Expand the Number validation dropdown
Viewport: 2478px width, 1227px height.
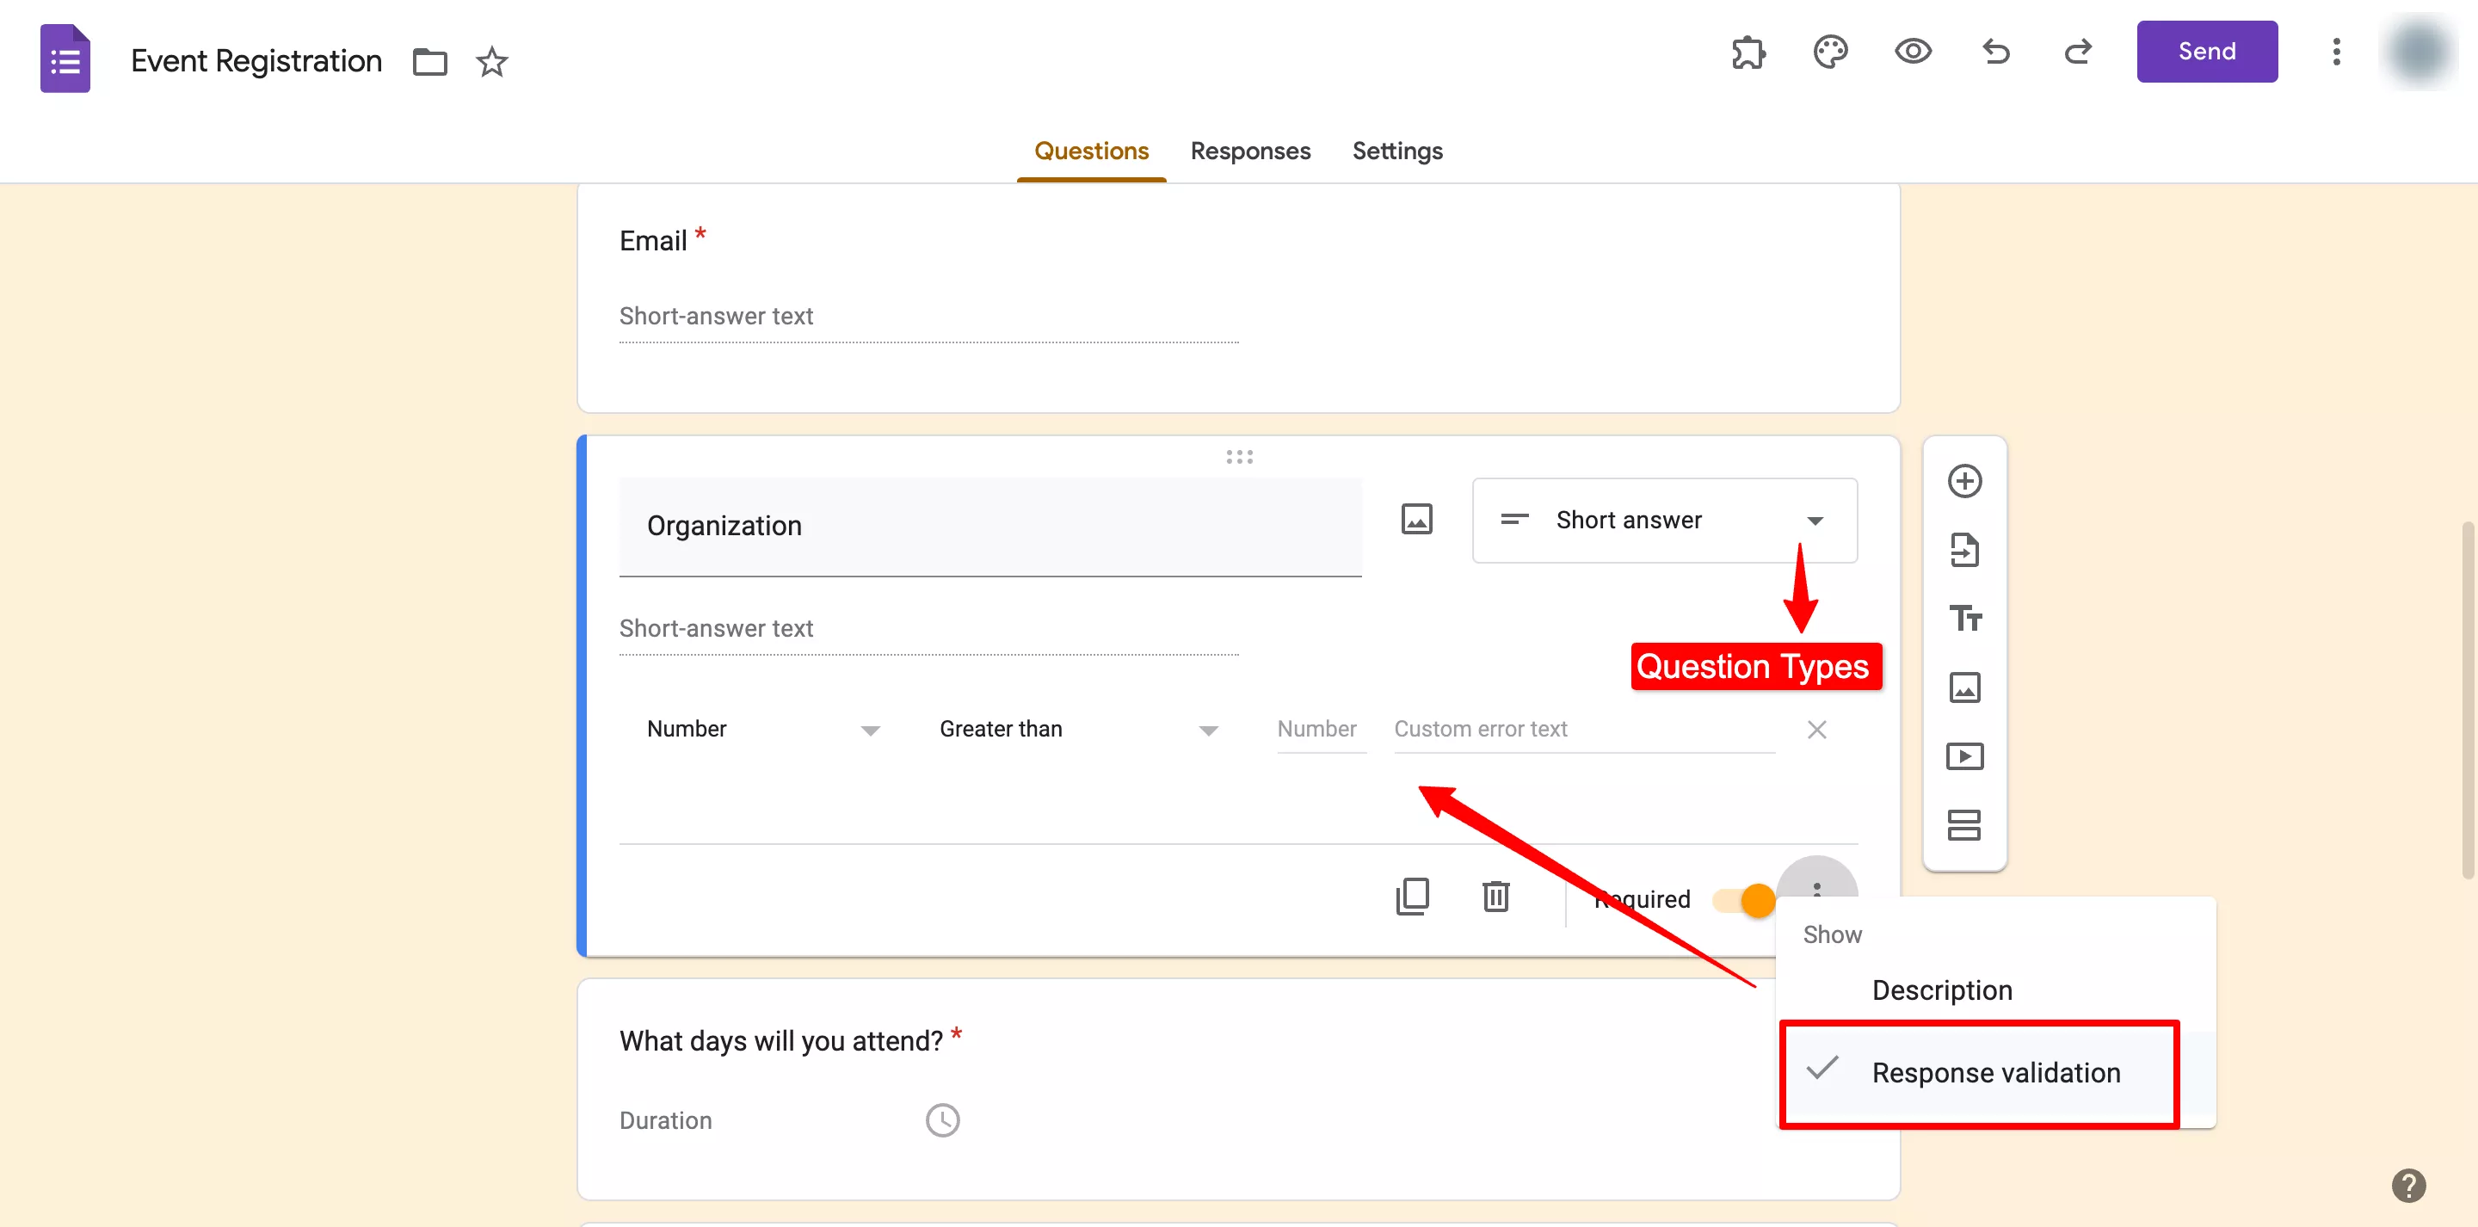pyautogui.click(x=765, y=729)
